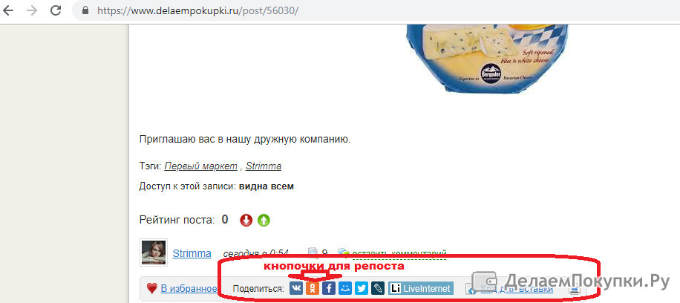Downvote post with red arrow
The height and width of the screenshot is (303, 680).
(246, 220)
